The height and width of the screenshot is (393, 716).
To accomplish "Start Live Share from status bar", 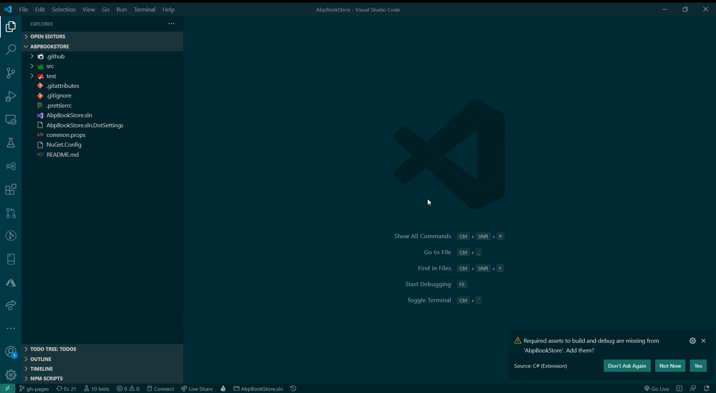I will click(197, 389).
